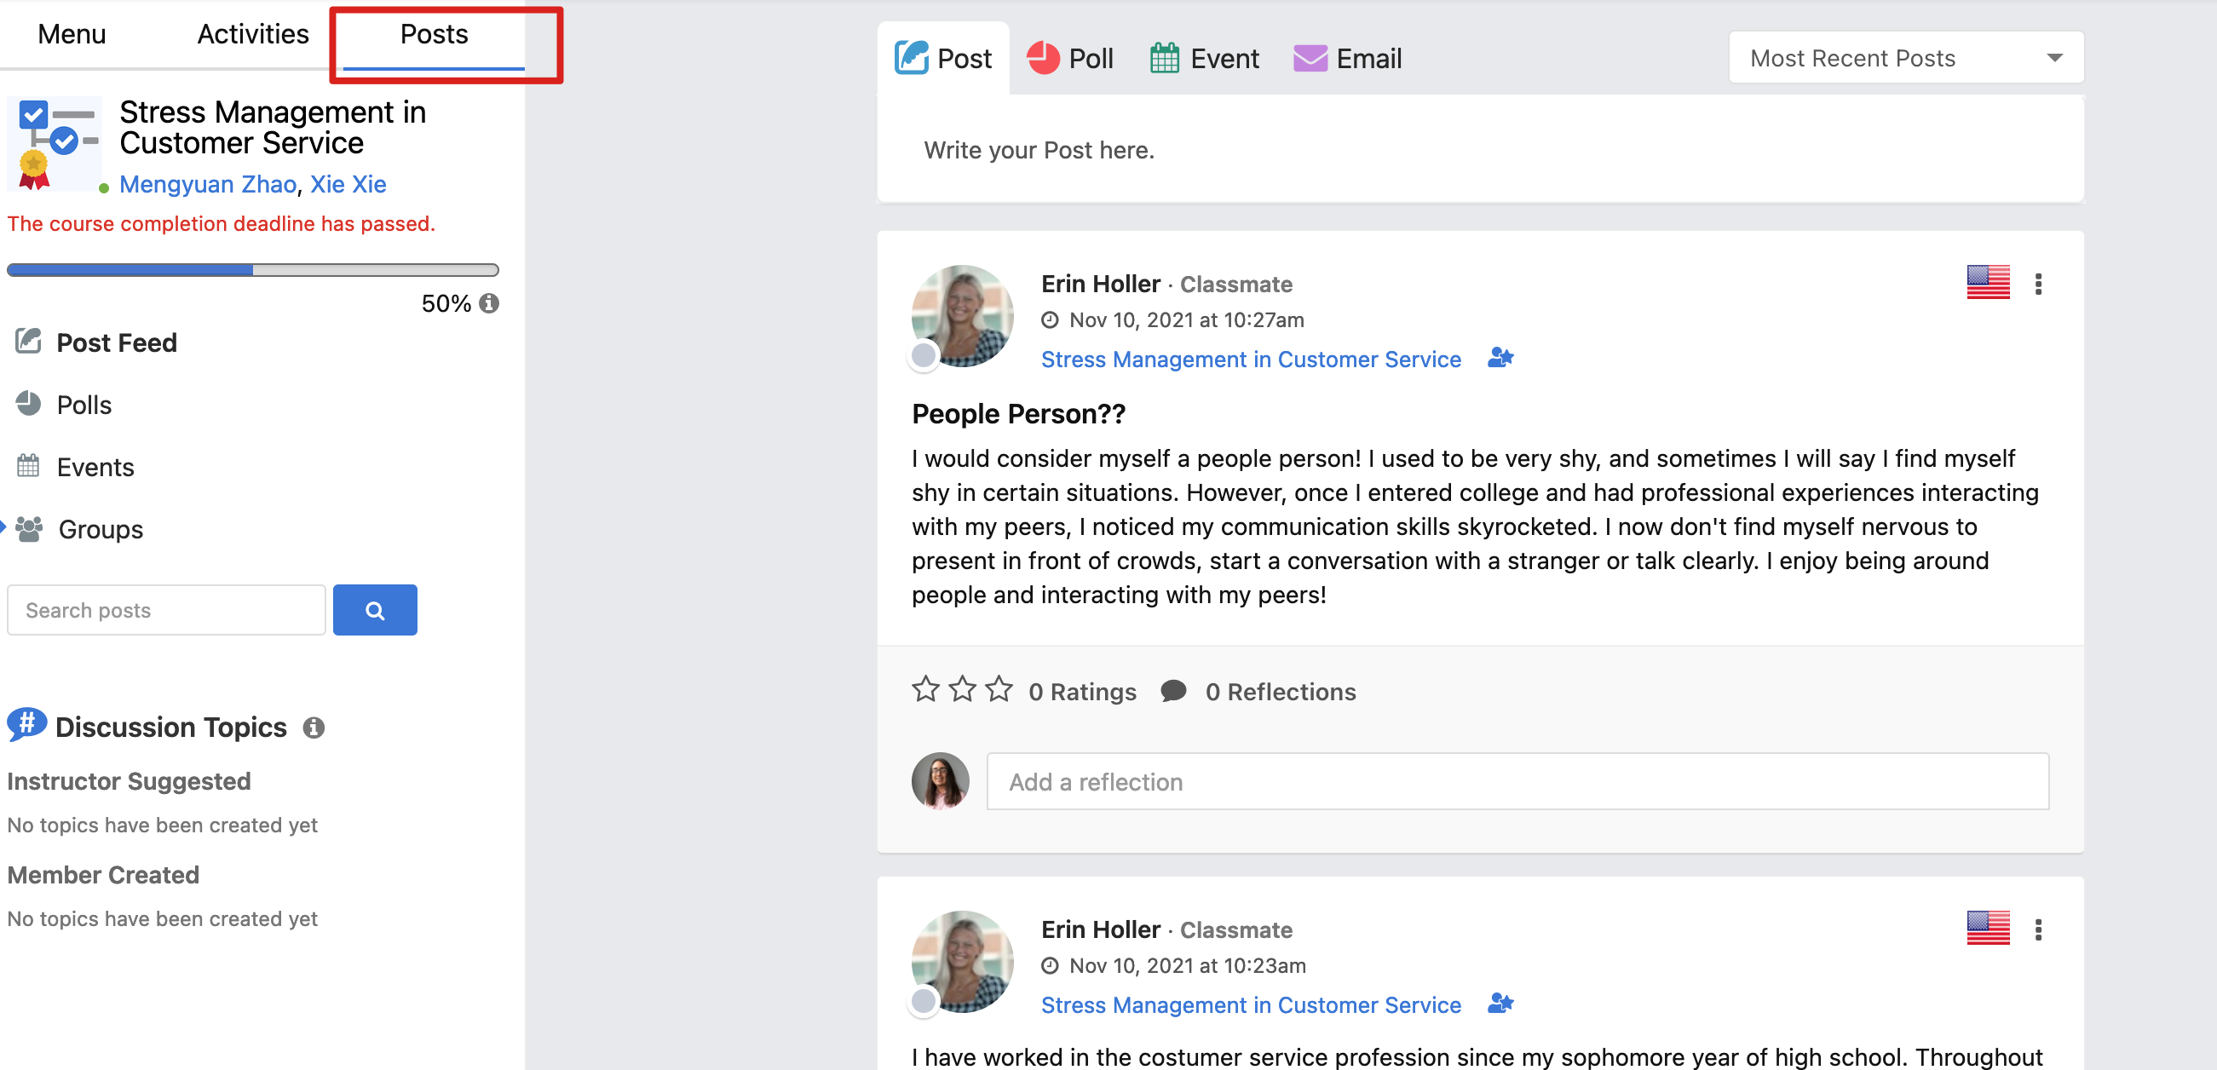
Task: Click the Polls pie chart icon
Action: coord(28,403)
